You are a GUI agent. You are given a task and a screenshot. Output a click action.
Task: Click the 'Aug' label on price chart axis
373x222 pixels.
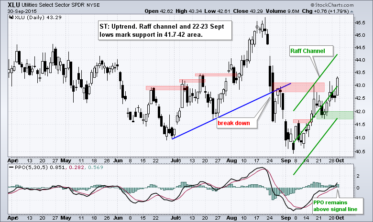(231, 160)
